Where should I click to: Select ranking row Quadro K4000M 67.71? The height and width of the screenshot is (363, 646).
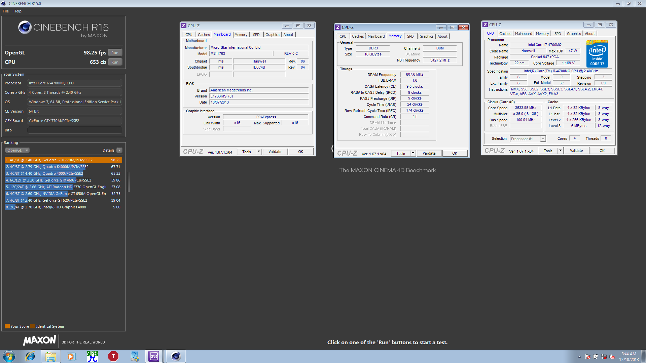[x=63, y=167]
